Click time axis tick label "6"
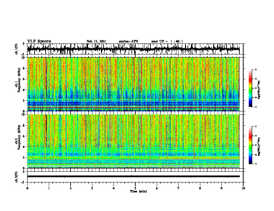This screenshot has width=274, height=211. point(157,188)
